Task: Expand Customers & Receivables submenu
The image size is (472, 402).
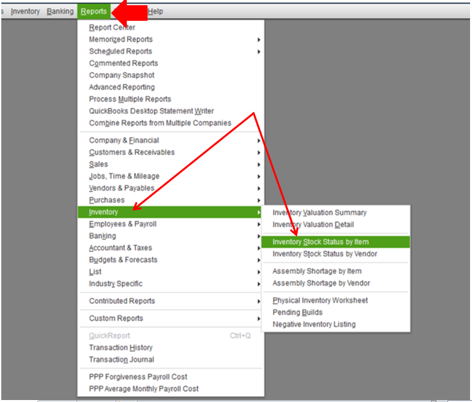Action: tap(171, 152)
